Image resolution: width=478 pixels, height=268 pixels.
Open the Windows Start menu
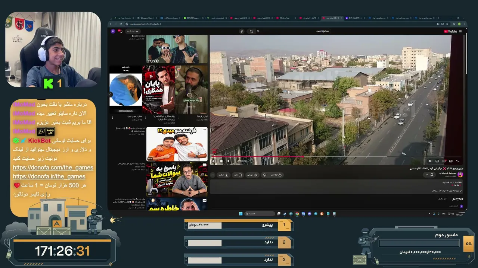pyautogui.click(x=241, y=214)
